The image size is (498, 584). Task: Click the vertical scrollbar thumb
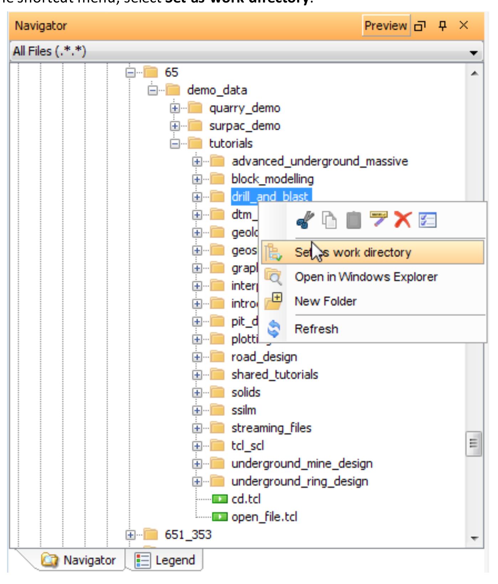click(473, 443)
